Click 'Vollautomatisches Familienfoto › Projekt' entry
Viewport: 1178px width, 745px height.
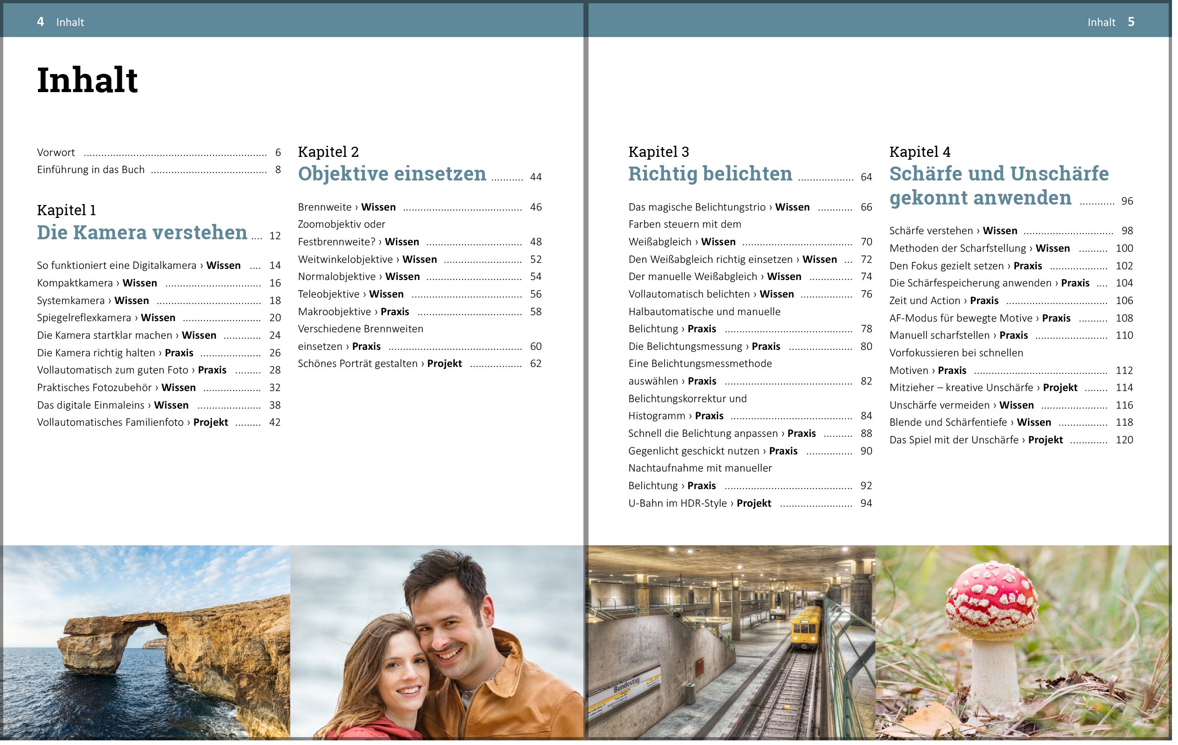coord(159,422)
